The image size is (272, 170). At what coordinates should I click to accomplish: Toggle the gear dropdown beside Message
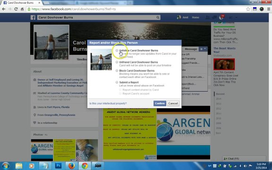coord(203,49)
